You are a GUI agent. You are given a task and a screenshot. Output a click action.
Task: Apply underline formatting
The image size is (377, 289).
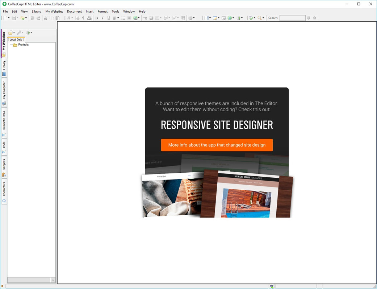point(109,18)
